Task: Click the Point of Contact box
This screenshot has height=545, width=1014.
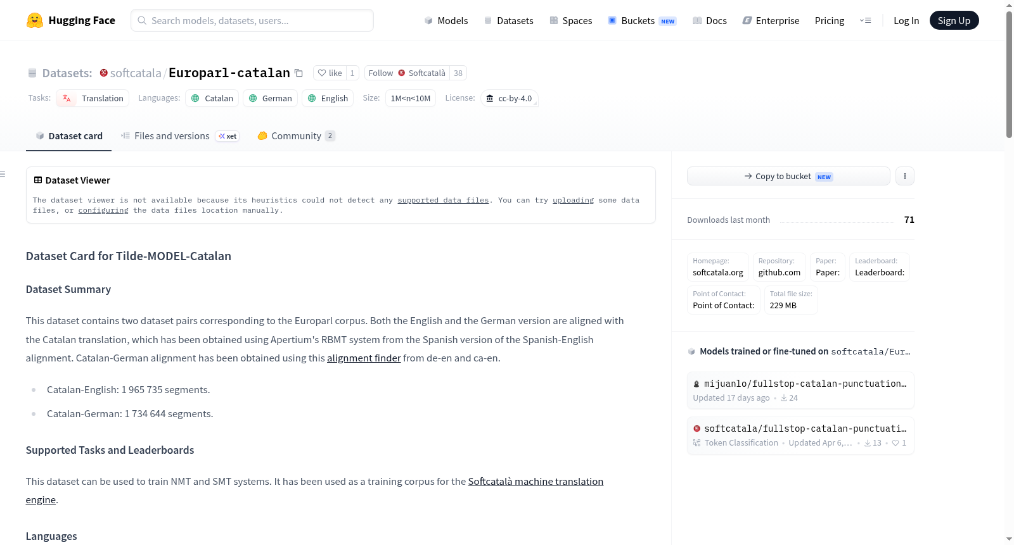Action: pos(724,300)
